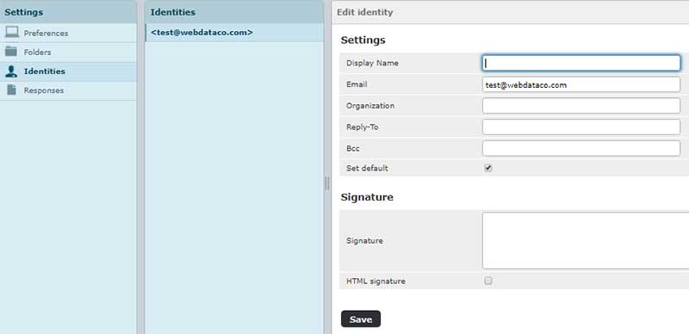689x334 pixels.
Task: Save the identity changes
Action: pyautogui.click(x=361, y=319)
